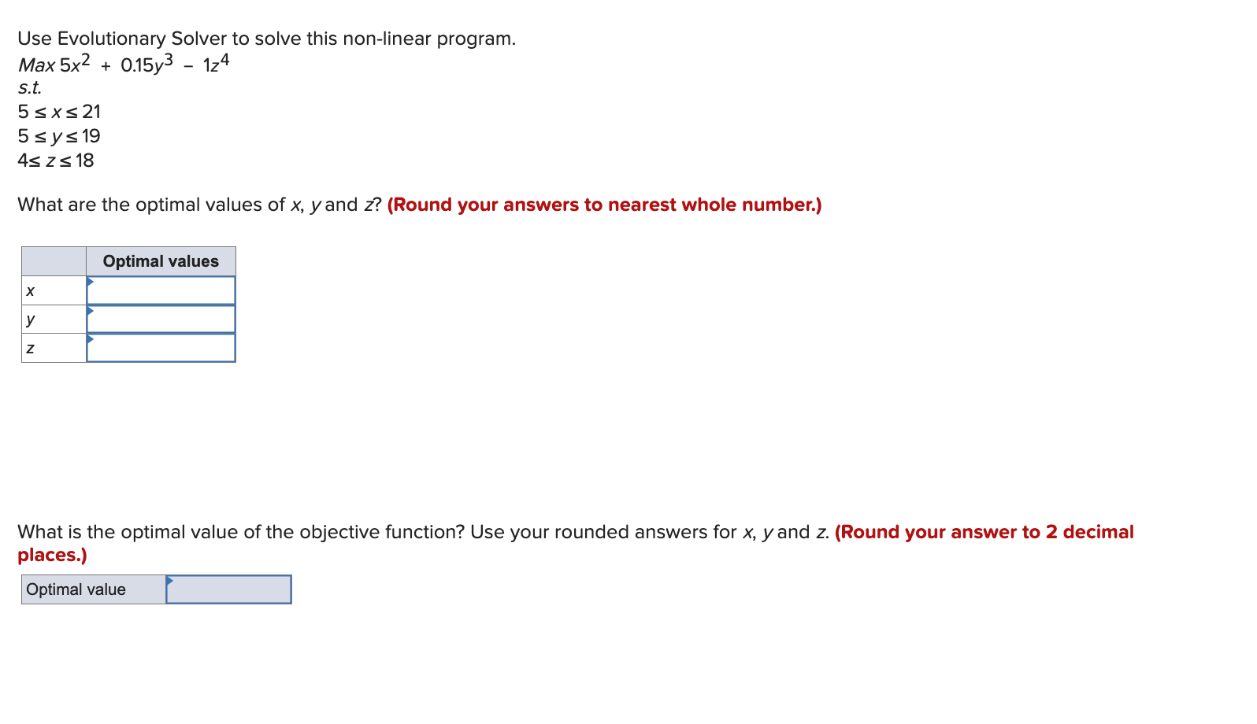Click the constraint text reading 4 ≤ z ≤ 18

coord(55,161)
